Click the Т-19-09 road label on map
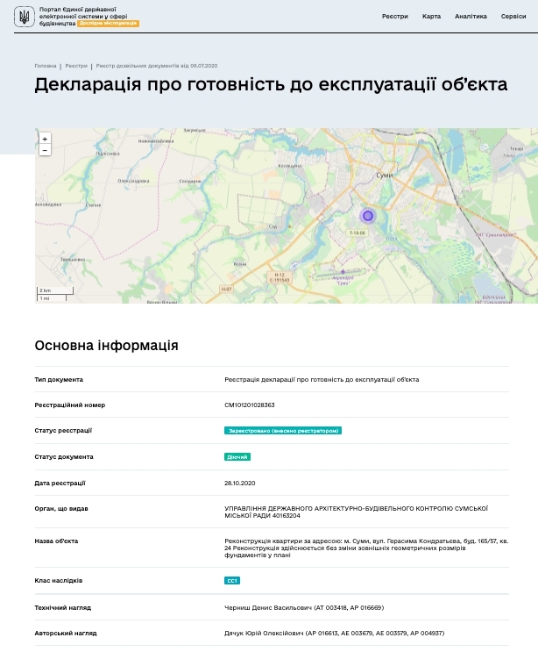The width and height of the screenshot is (538, 652). [x=357, y=233]
